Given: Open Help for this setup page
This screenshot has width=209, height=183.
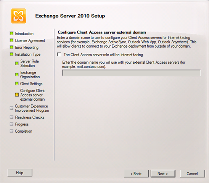Looking at the screenshot, I should (x=20, y=173).
